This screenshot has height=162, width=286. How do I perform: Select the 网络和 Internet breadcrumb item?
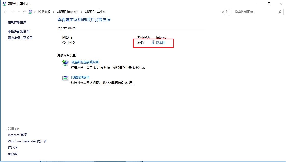pyautogui.click(x=67, y=12)
